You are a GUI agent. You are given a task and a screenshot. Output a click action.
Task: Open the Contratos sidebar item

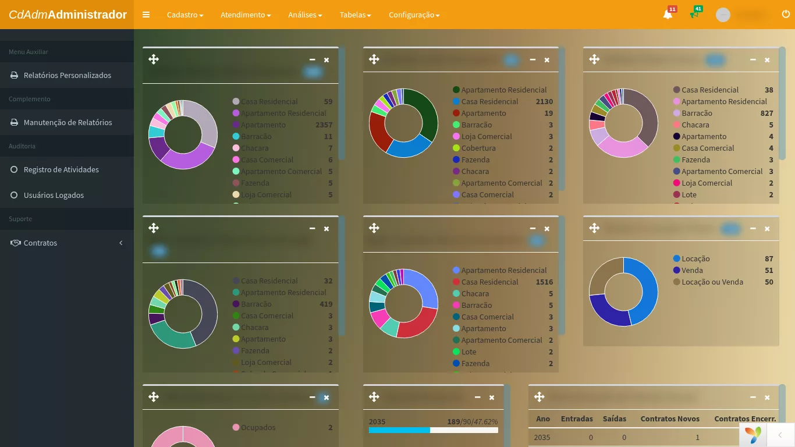(x=67, y=243)
